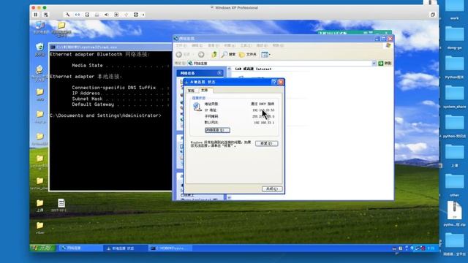The width and height of the screenshot is (468, 263).
Task: Pause the virtual machine from VM toolbar
Action: (36, 15)
